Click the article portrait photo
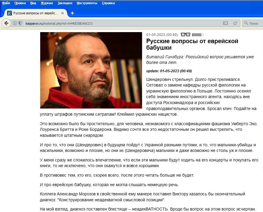Viewport: 263px width, 212px height. pyautogui.click(x=91, y=70)
